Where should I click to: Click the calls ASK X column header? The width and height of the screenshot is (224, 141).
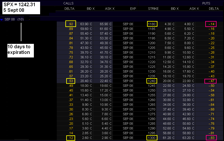[x=110, y=9]
